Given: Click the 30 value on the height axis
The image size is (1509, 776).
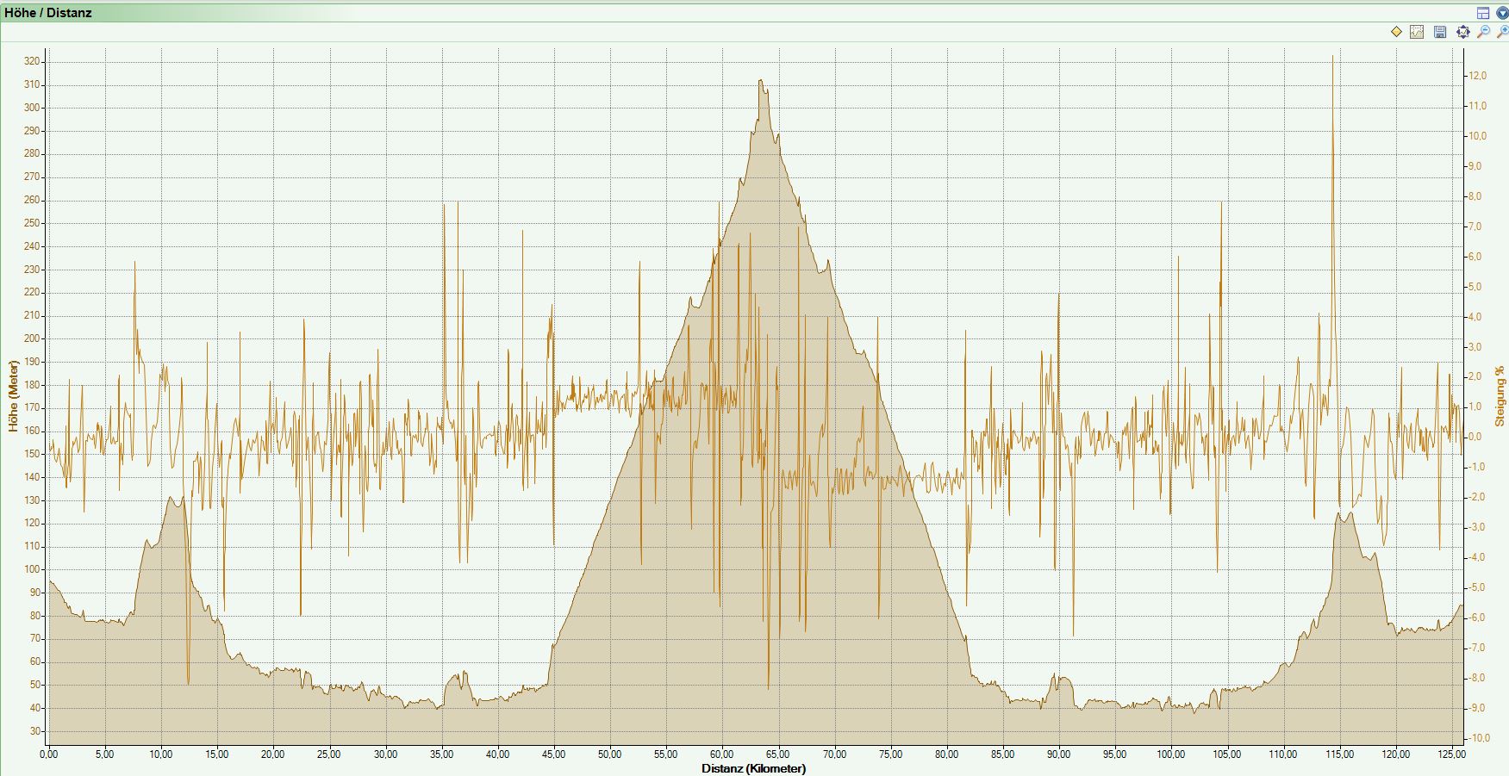Looking at the screenshot, I should pyautogui.click(x=34, y=731).
